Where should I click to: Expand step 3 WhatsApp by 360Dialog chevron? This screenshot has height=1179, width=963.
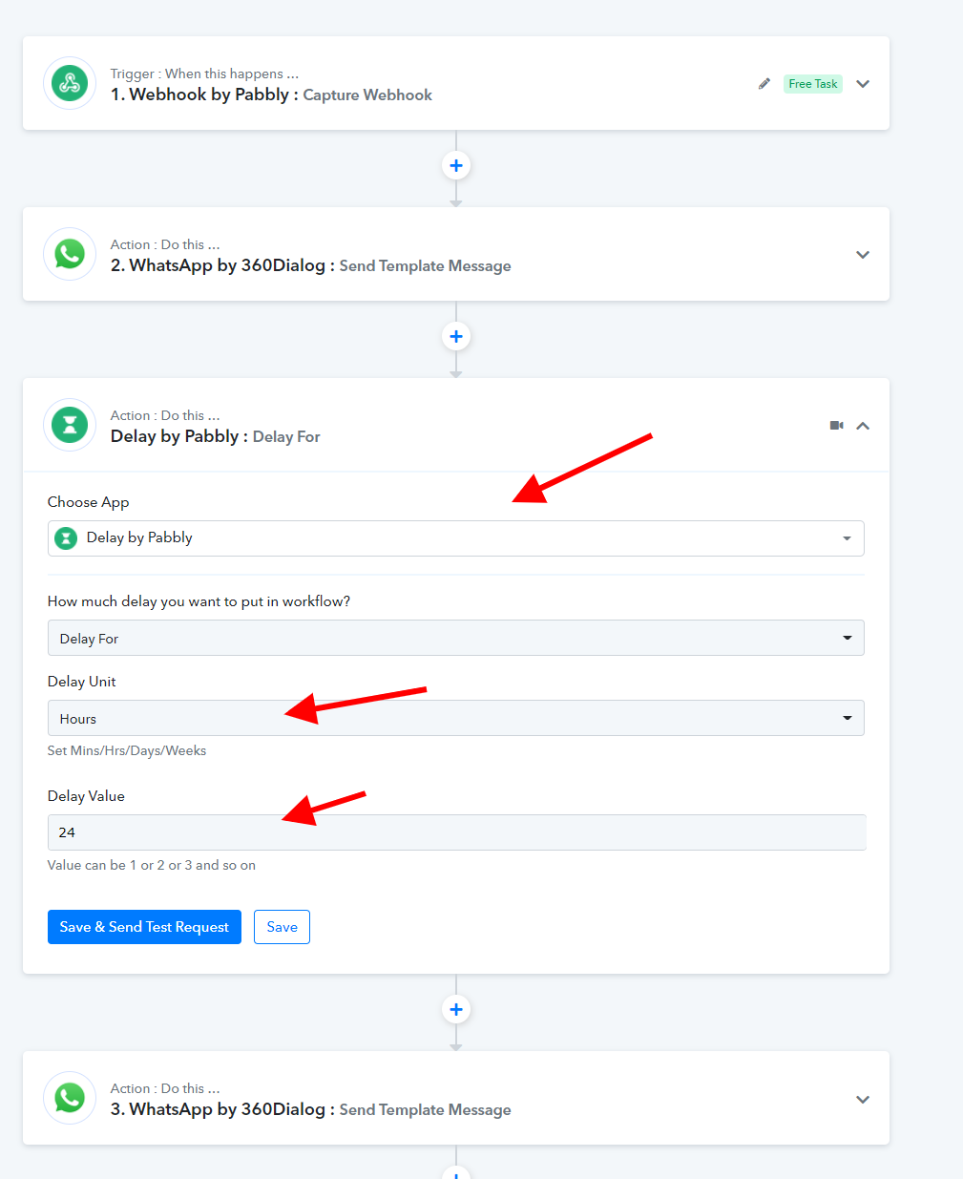(863, 1100)
